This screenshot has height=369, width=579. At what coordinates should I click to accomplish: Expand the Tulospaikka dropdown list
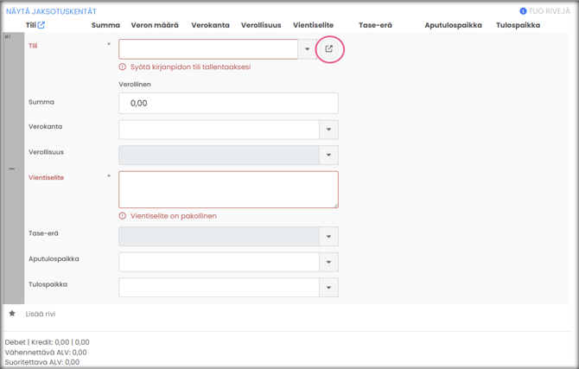click(328, 288)
